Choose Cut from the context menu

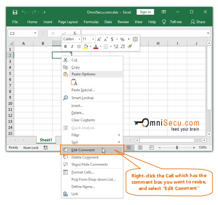[x=92, y=60]
